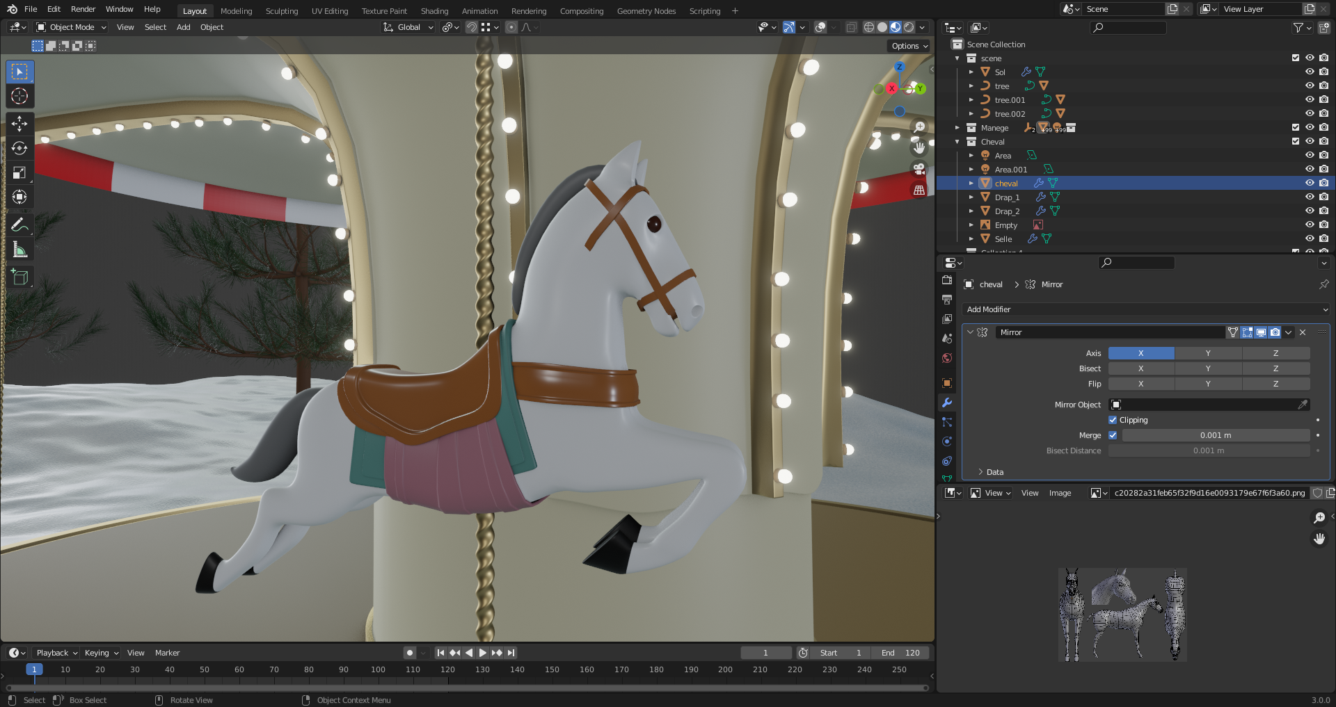The width and height of the screenshot is (1336, 707).
Task: Open Modifier properties wrench tab
Action: pos(946,403)
